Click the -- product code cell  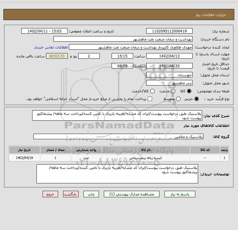click(x=205, y=158)
